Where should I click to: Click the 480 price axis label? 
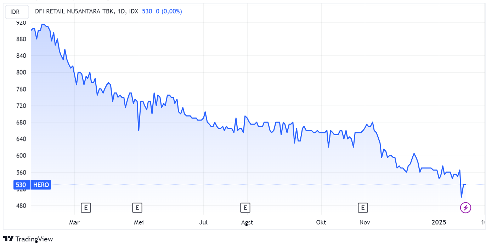(21, 206)
